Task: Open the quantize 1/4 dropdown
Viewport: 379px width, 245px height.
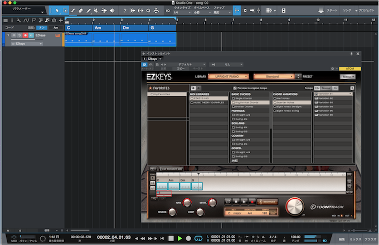Action: 182,12
